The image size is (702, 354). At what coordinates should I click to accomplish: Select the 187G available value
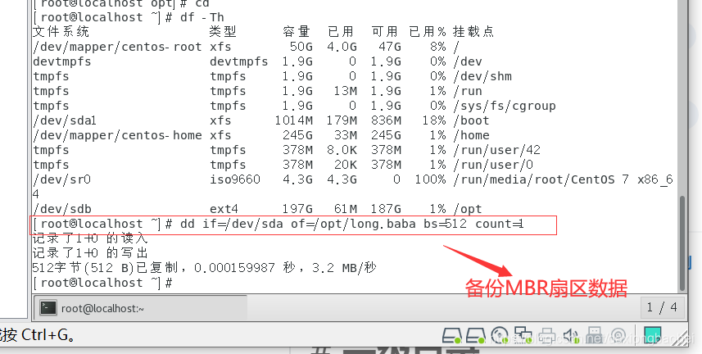point(386,209)
